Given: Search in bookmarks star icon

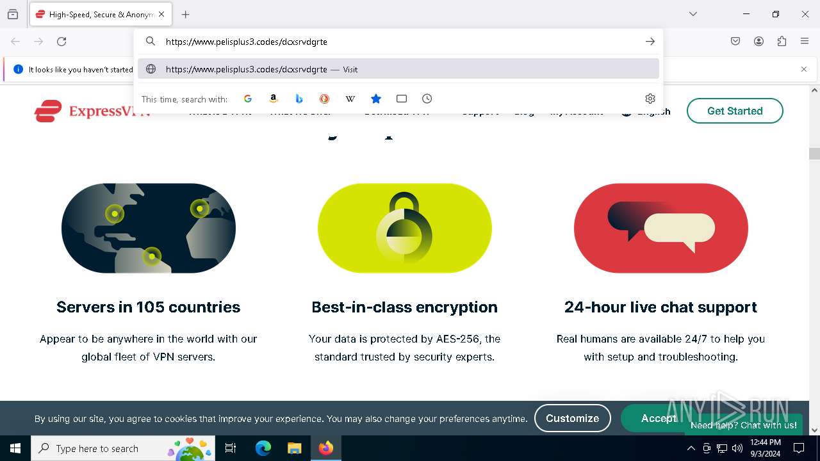Looking at the screenshot, I should [x=376, y=99].
